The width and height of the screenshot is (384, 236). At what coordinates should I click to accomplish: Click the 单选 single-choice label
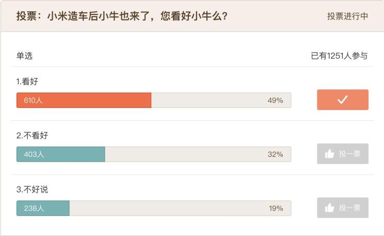tap(24, 56)
